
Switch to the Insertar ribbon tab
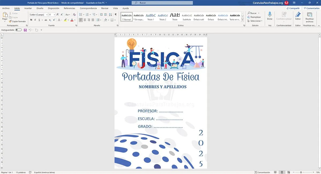pos(28,8)
